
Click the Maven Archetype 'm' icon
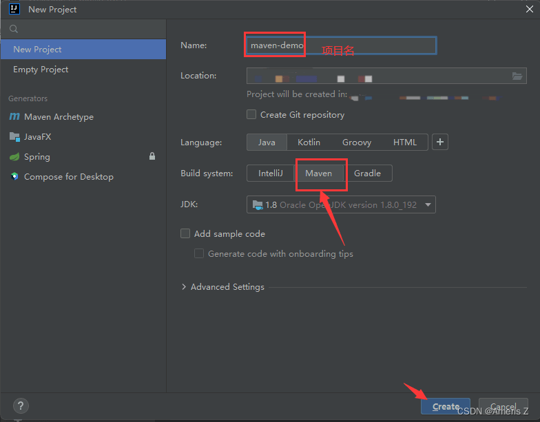[x=14, y=117]
